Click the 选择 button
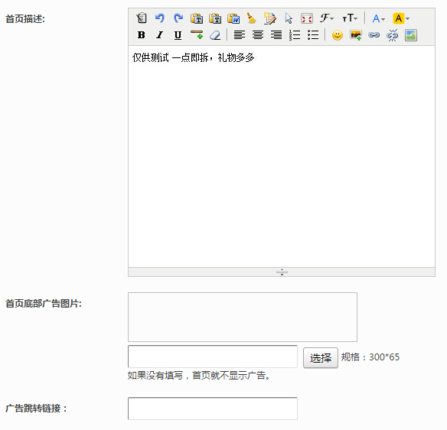The width and height of the screenshot is (447, 430). click(x=321, y=357)
